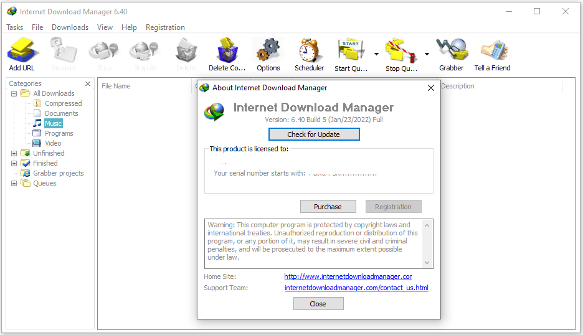Select the Unfinished category
Viewport: 583px width, 335px height.
click(49, 153)
